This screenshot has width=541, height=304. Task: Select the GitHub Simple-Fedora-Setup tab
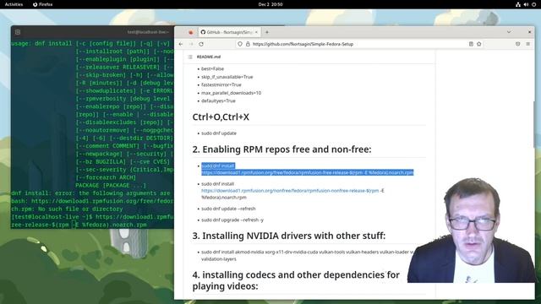227,32
